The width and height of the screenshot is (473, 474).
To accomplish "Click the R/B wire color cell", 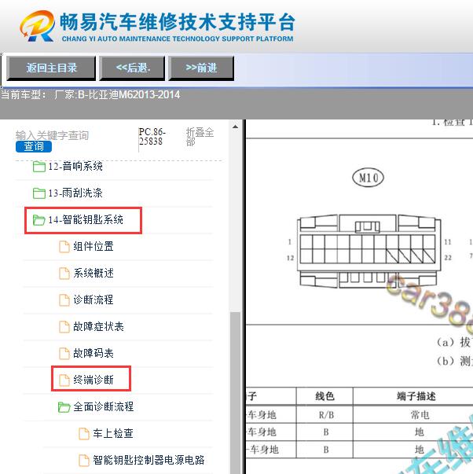I will point(326,415).
